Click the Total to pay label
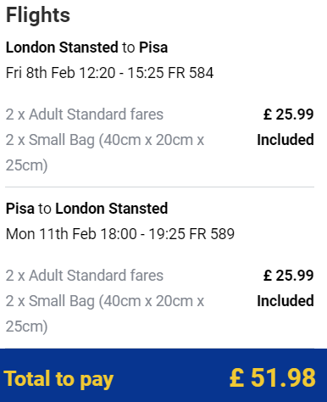327x402 pixels. pos(58,379)
